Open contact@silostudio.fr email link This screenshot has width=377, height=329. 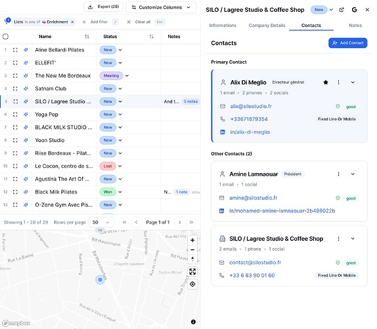(x=255, y=263)
